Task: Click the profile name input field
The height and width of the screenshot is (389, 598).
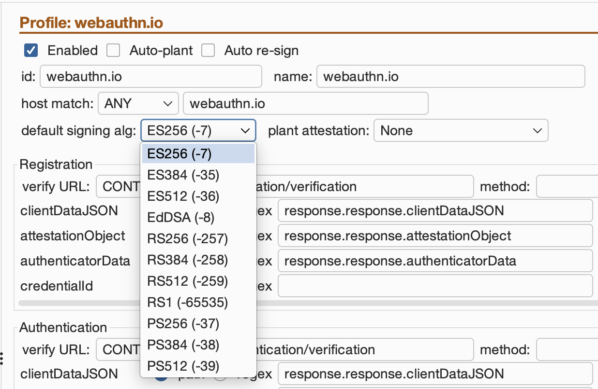Action: pos(451,76)
